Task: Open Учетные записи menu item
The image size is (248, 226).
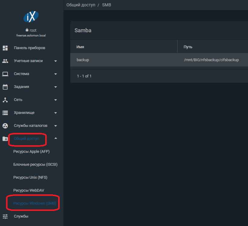Action: coord(28,61)
